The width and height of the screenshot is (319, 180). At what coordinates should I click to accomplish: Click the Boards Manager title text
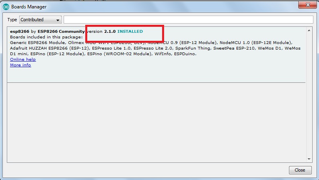coord(29,7)
